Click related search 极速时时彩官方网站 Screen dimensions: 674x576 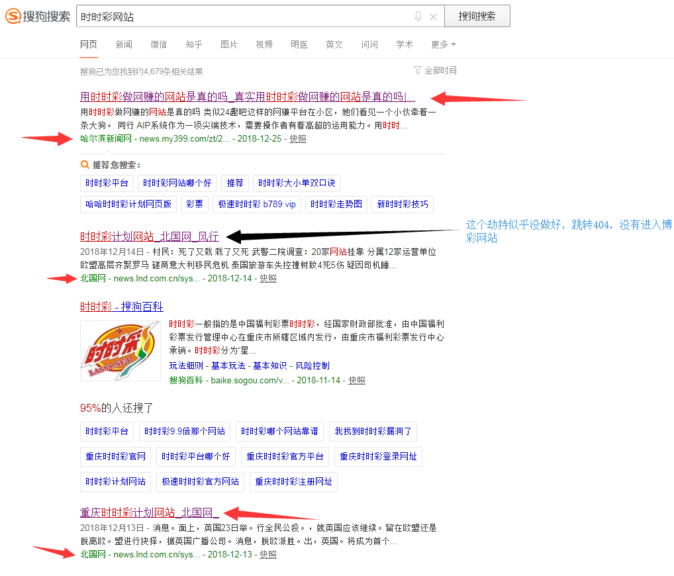[x=201, y=482]
